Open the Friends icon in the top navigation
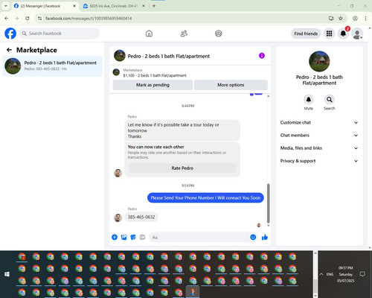Image resolution: width=372 pixels, height=298 pixels. (x=184, y=34)
